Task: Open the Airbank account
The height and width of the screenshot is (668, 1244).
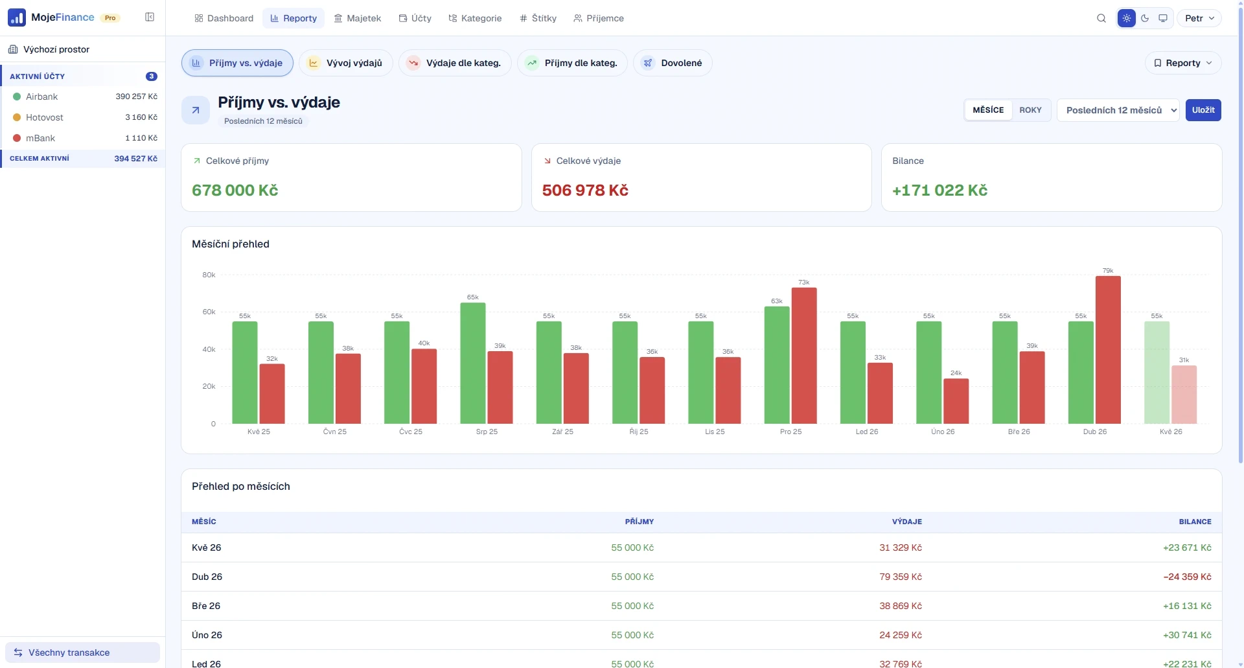Action: tap(83, 97)
